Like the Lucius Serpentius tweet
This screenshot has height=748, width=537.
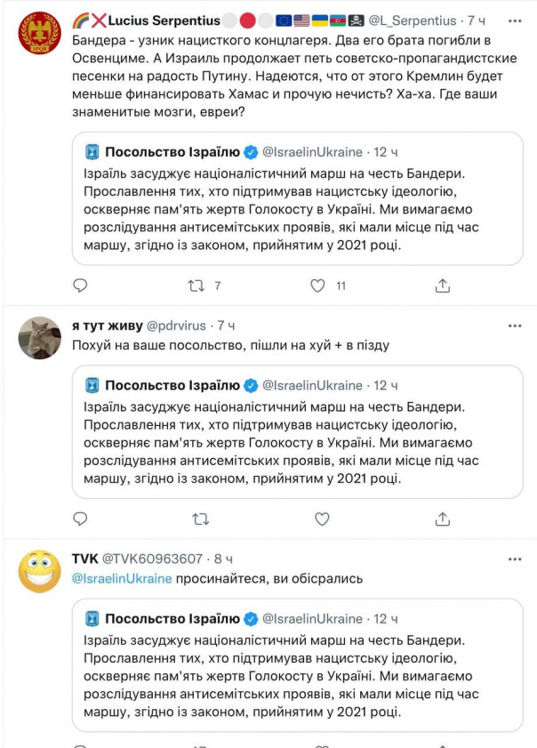pyautogui.click(x=318, y=286)
